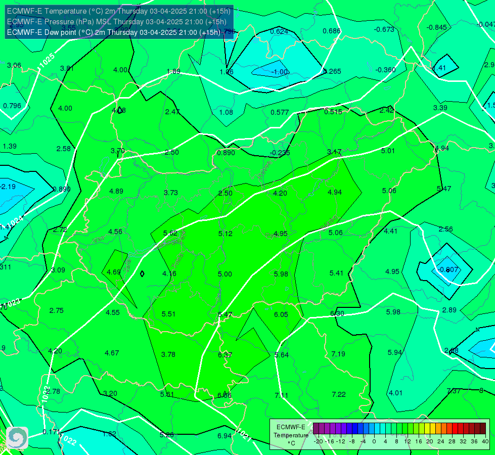Click the 5.62 temperature value

click(x=170, y=233)
